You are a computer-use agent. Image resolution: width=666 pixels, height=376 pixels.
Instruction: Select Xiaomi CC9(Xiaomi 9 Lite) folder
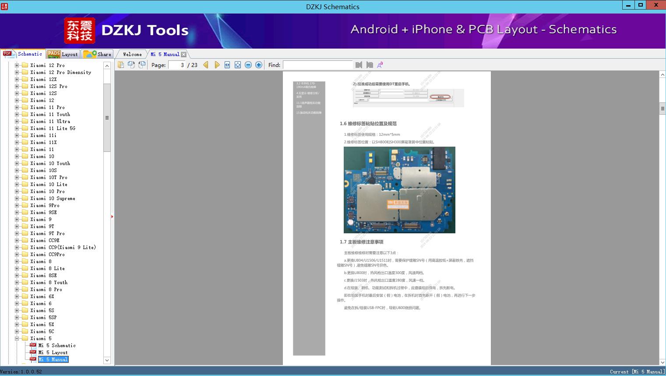click(63, 247)
